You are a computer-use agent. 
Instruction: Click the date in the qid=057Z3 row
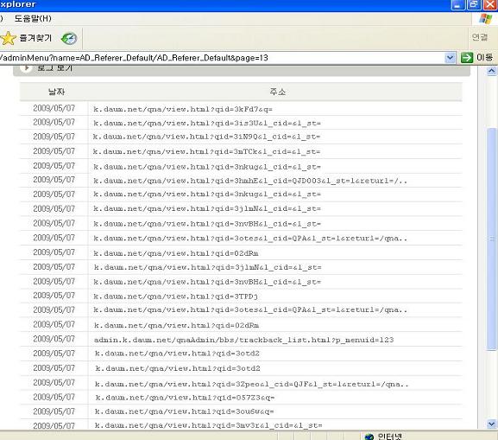tap(54, 397)
